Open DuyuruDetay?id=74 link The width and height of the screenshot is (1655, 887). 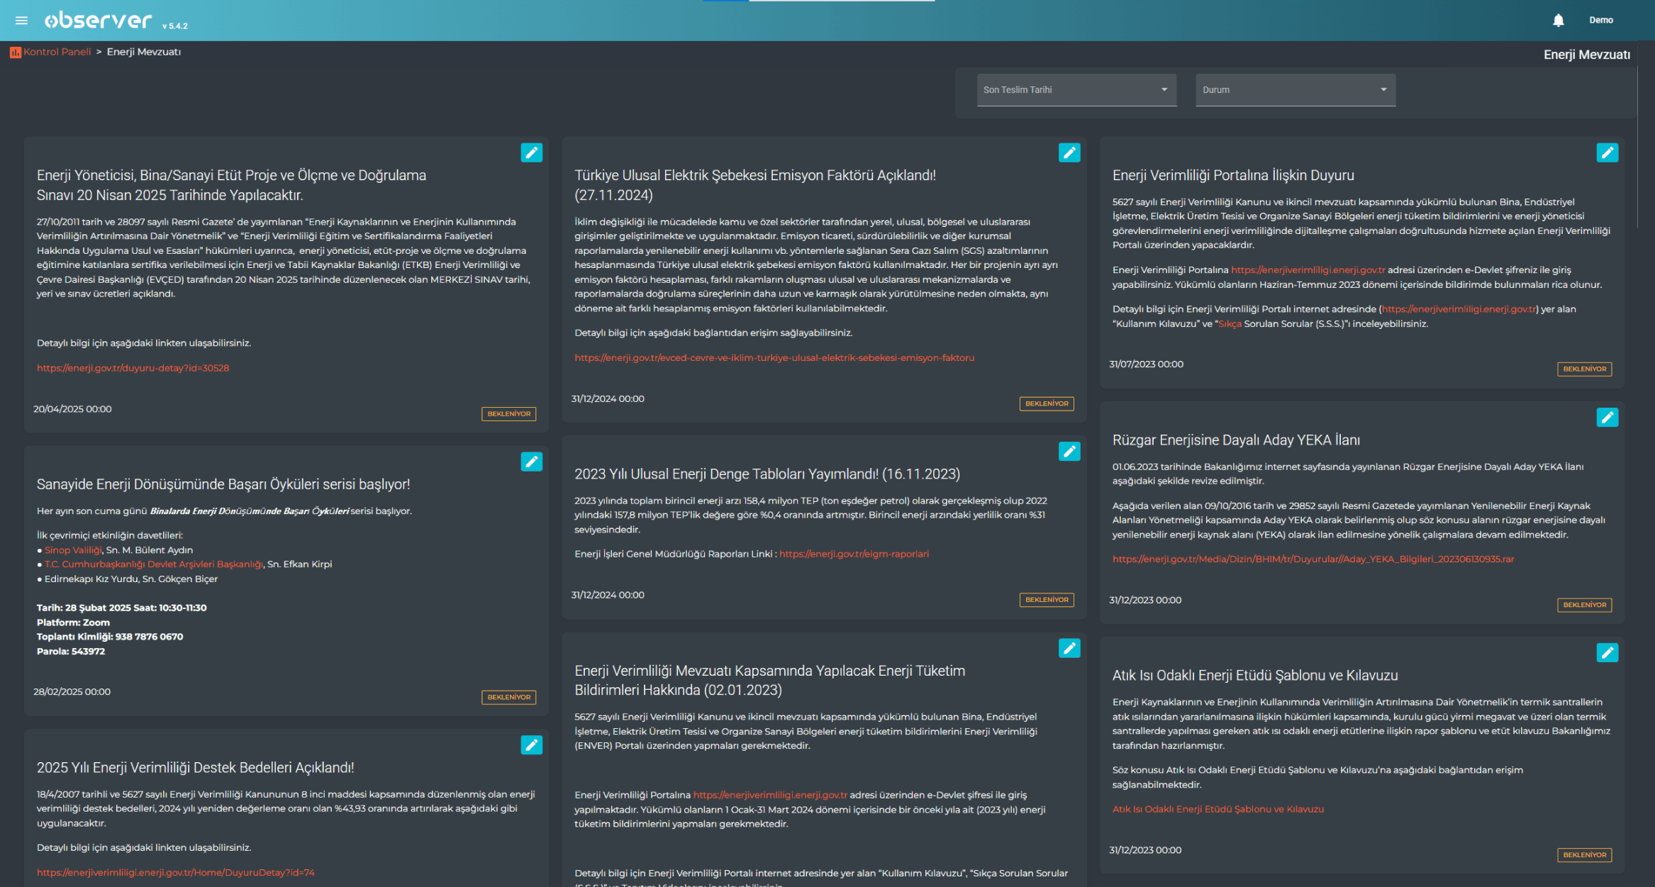175,873
